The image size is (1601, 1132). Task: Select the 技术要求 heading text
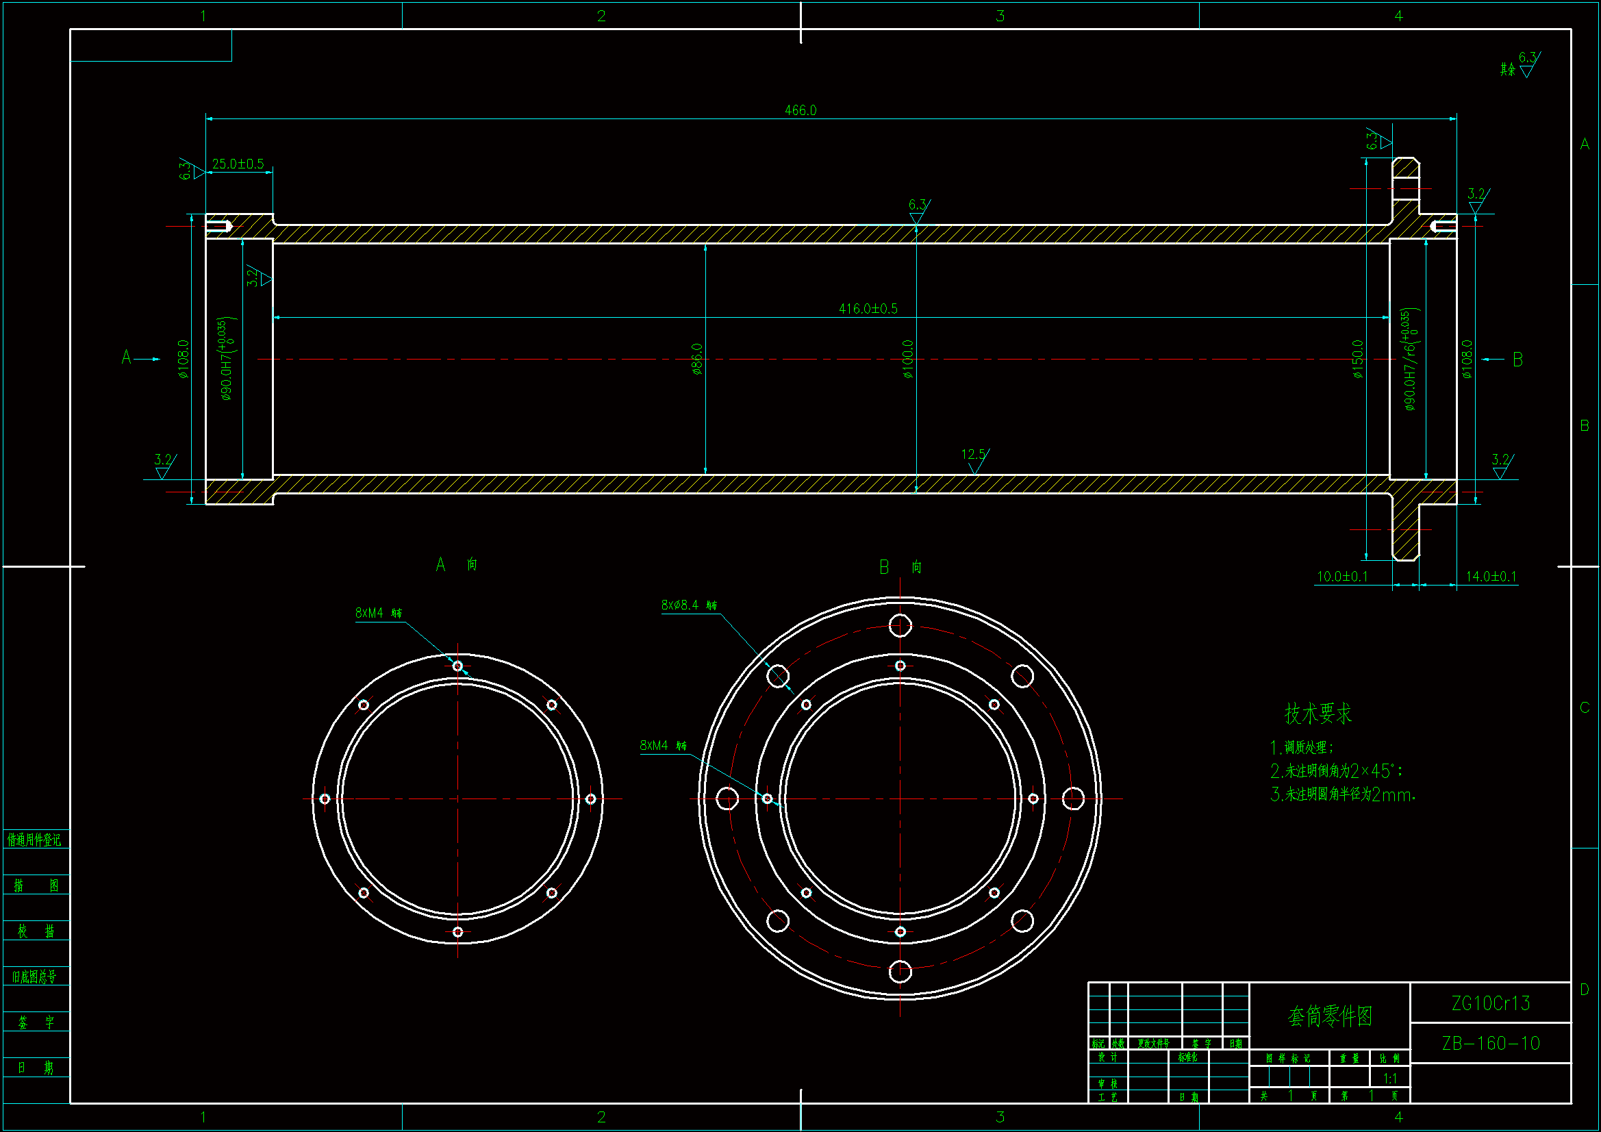(1318, 714)
